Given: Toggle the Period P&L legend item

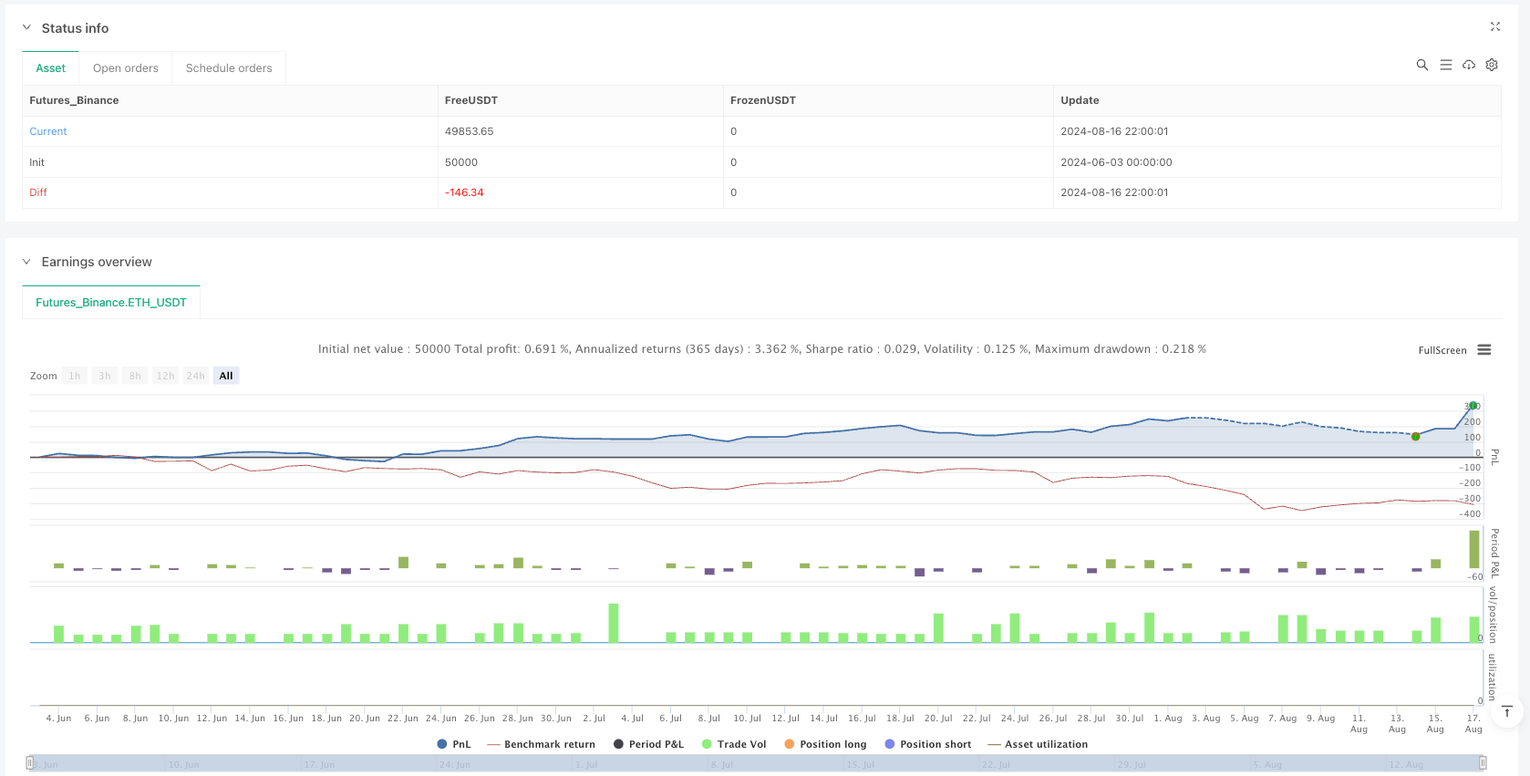Looking at the screenshot, I should pos(648,744).
